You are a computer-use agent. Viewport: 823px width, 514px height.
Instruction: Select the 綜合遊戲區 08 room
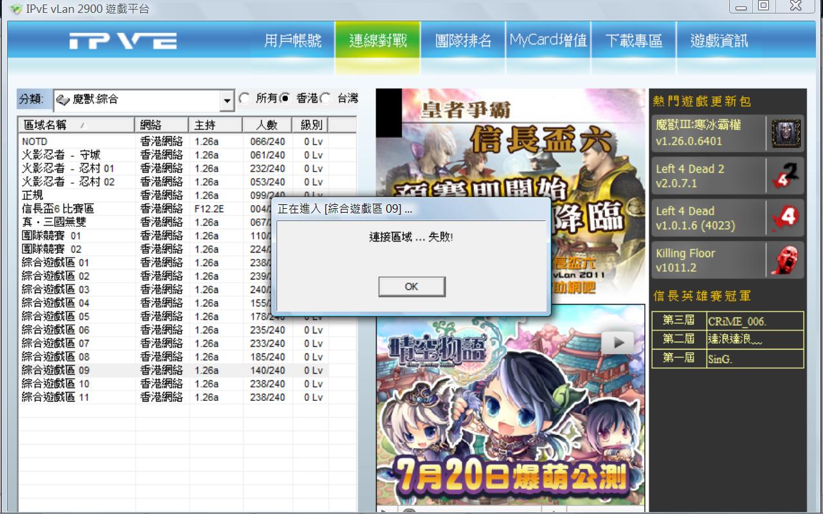[173, 357]
